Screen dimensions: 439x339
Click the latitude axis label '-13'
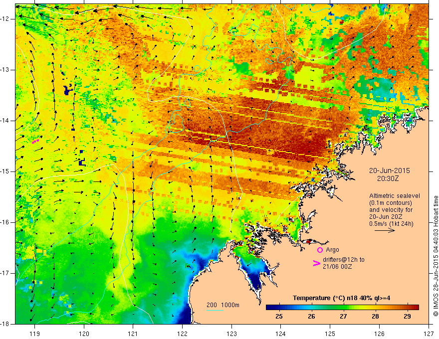point(5,70)
